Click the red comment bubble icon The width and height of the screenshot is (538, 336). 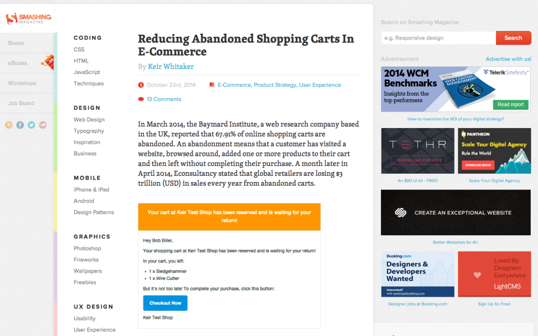[x=141, y=99]
